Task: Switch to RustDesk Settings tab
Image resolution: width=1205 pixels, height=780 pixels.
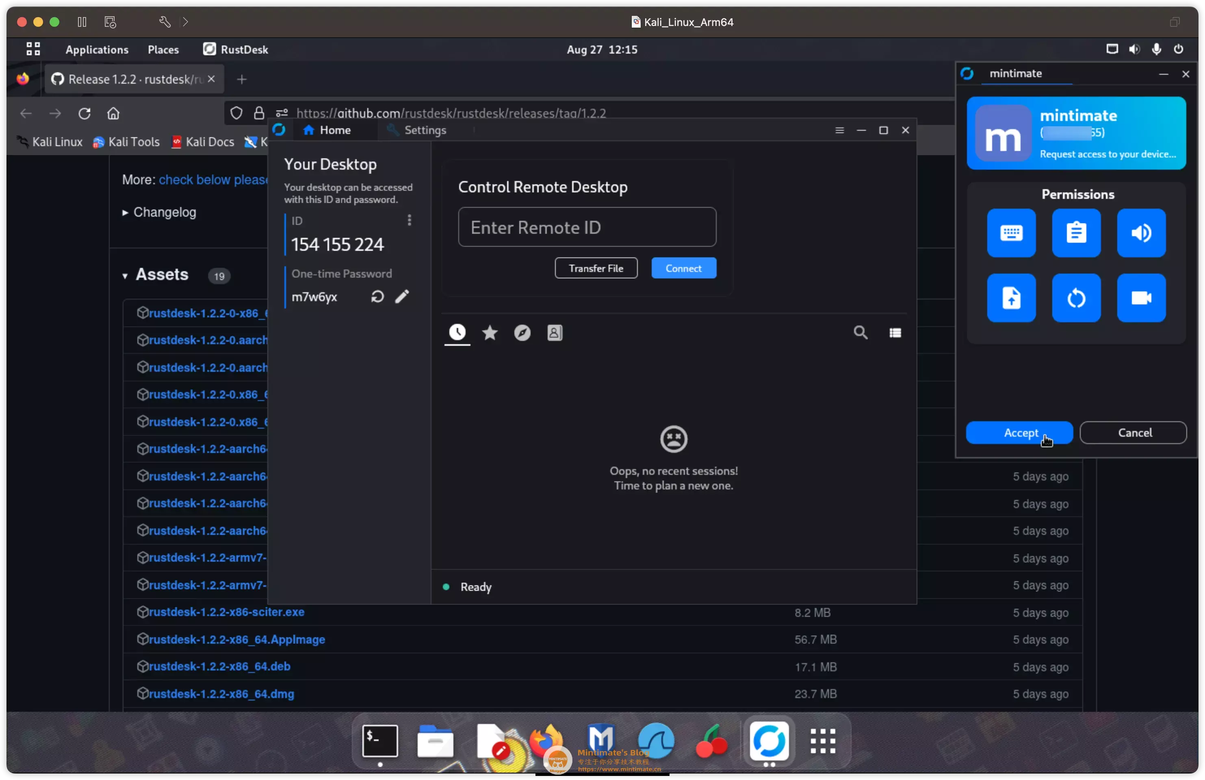Action: pos(417,130)
